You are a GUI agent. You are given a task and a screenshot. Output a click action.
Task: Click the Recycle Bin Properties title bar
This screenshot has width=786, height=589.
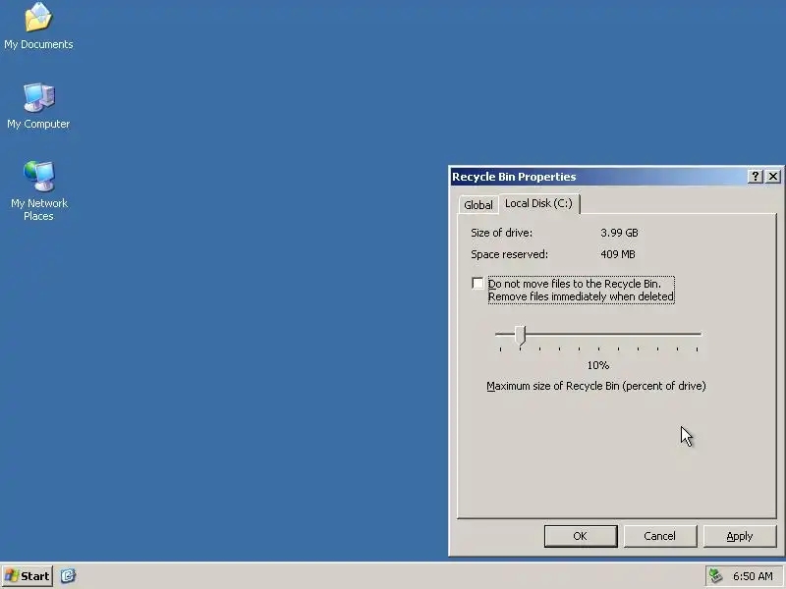click(x=597, y=177)
